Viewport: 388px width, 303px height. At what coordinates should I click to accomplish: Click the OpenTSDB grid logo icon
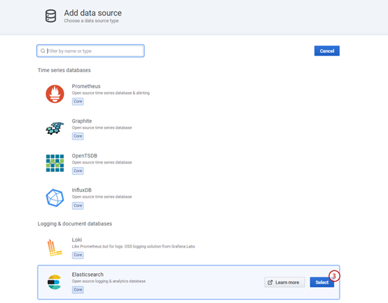pyautogui.click(x=55, y=163)
